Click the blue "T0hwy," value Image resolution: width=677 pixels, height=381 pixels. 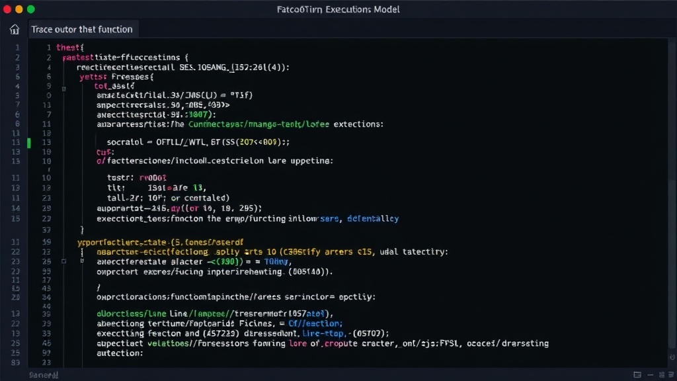pos(278,262)
